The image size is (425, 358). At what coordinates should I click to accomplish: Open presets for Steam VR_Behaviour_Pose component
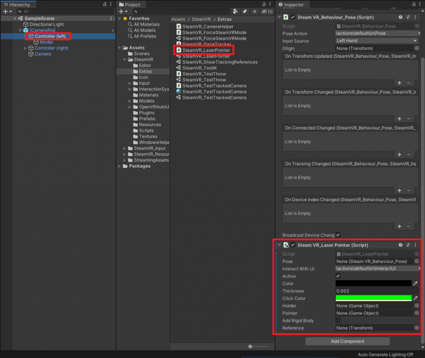coord(408,17)
